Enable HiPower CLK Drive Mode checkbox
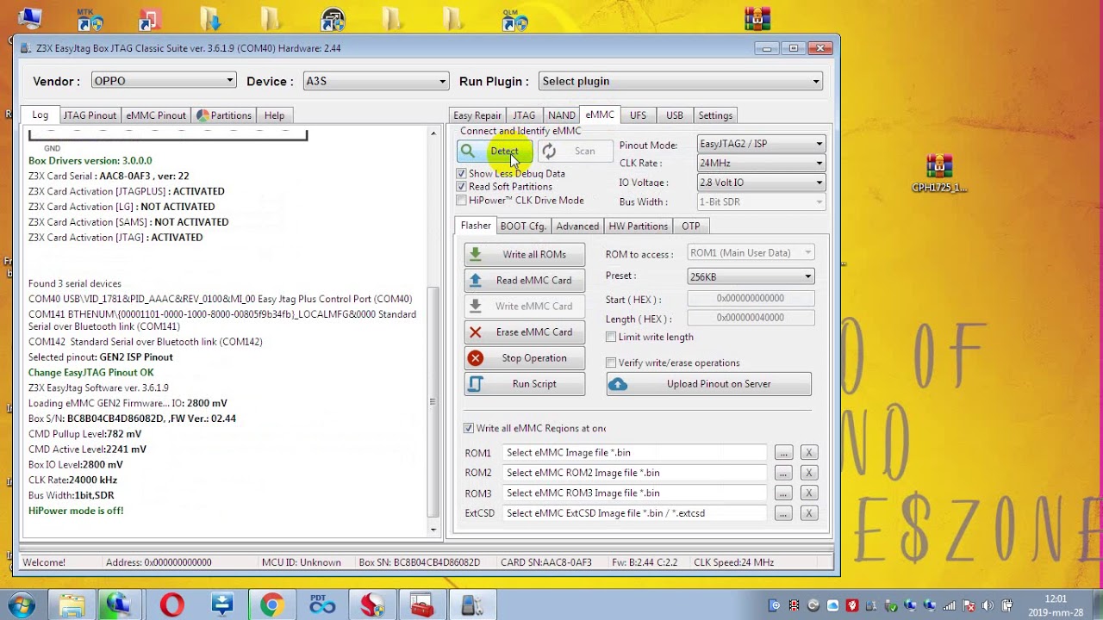 click(x=462, y=201)
